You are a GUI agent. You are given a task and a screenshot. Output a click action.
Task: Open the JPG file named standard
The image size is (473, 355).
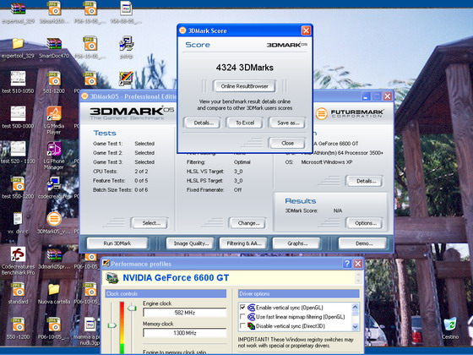(18, 289)
